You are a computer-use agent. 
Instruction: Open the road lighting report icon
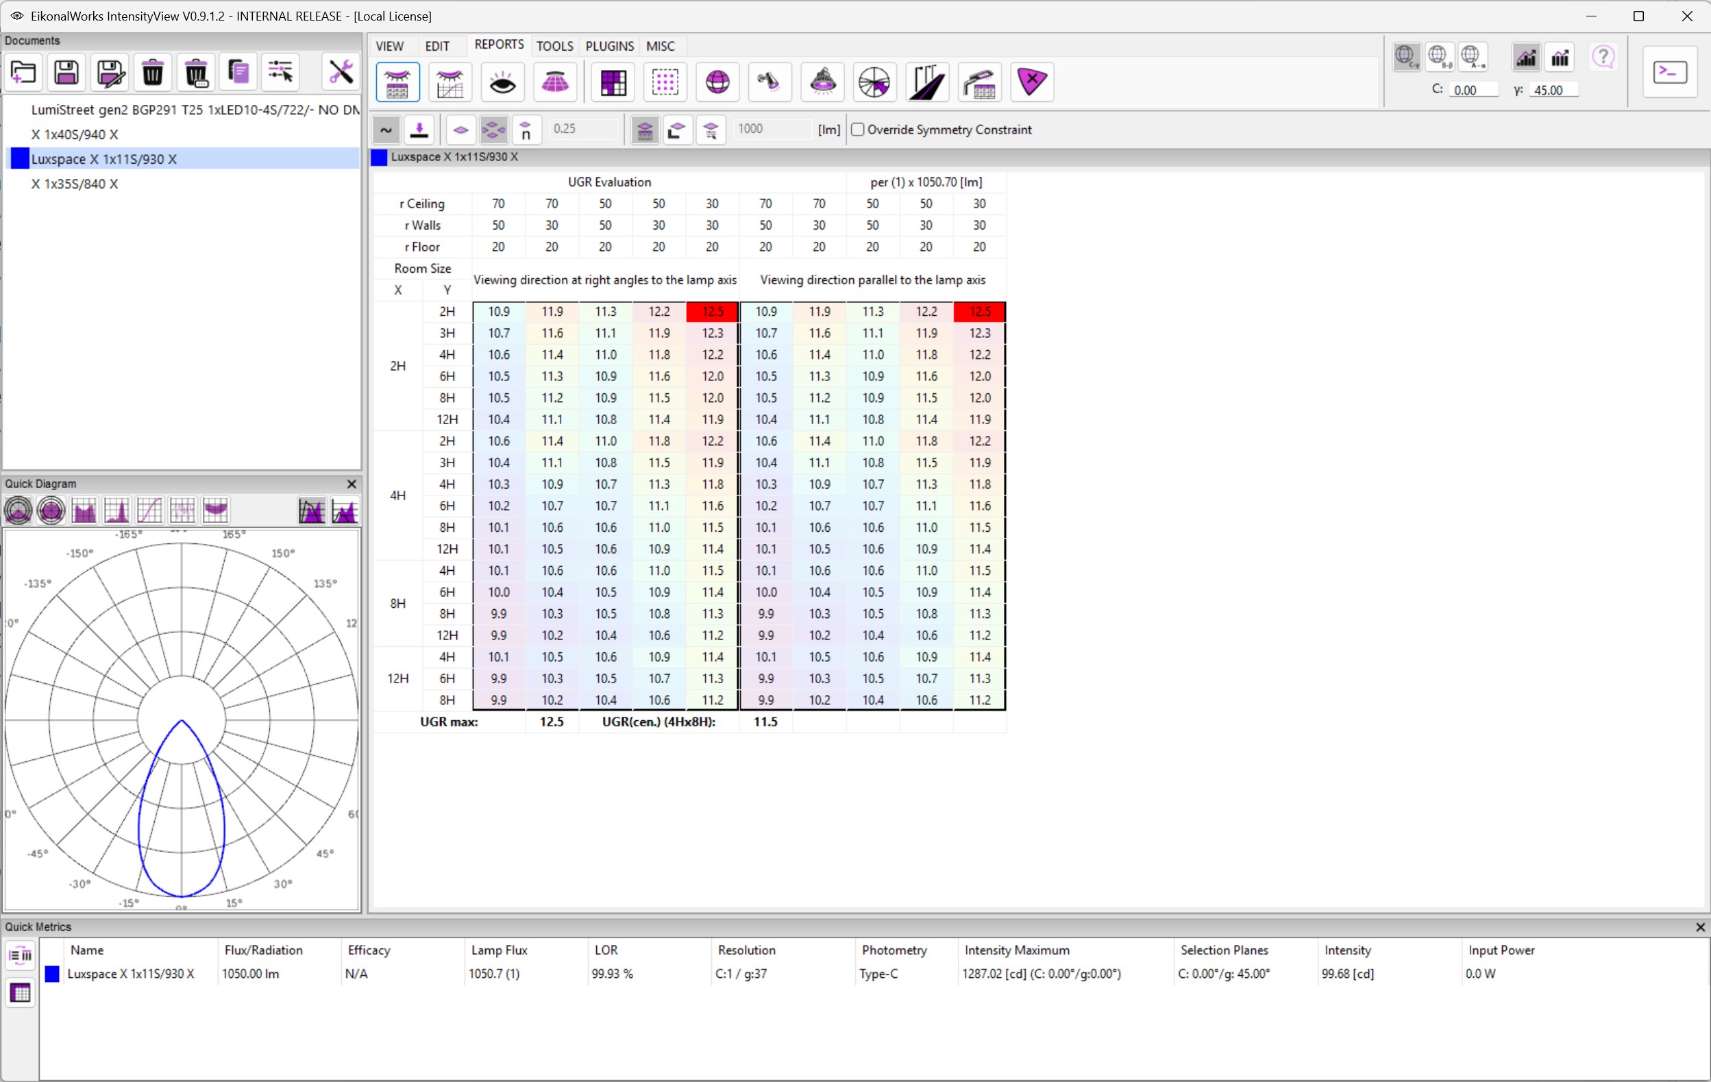[927, 82]
